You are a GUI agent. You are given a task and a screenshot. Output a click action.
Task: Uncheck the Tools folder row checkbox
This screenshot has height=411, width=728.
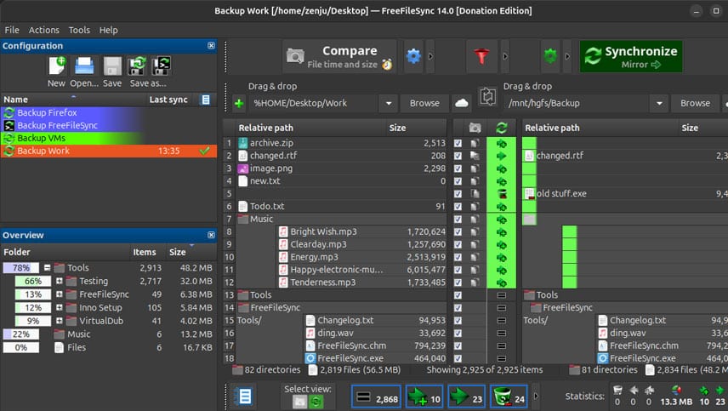[458, 295]
